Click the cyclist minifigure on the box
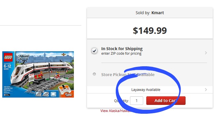The width and height of the screenshot is (215, 120). click(x=57, y=75)
